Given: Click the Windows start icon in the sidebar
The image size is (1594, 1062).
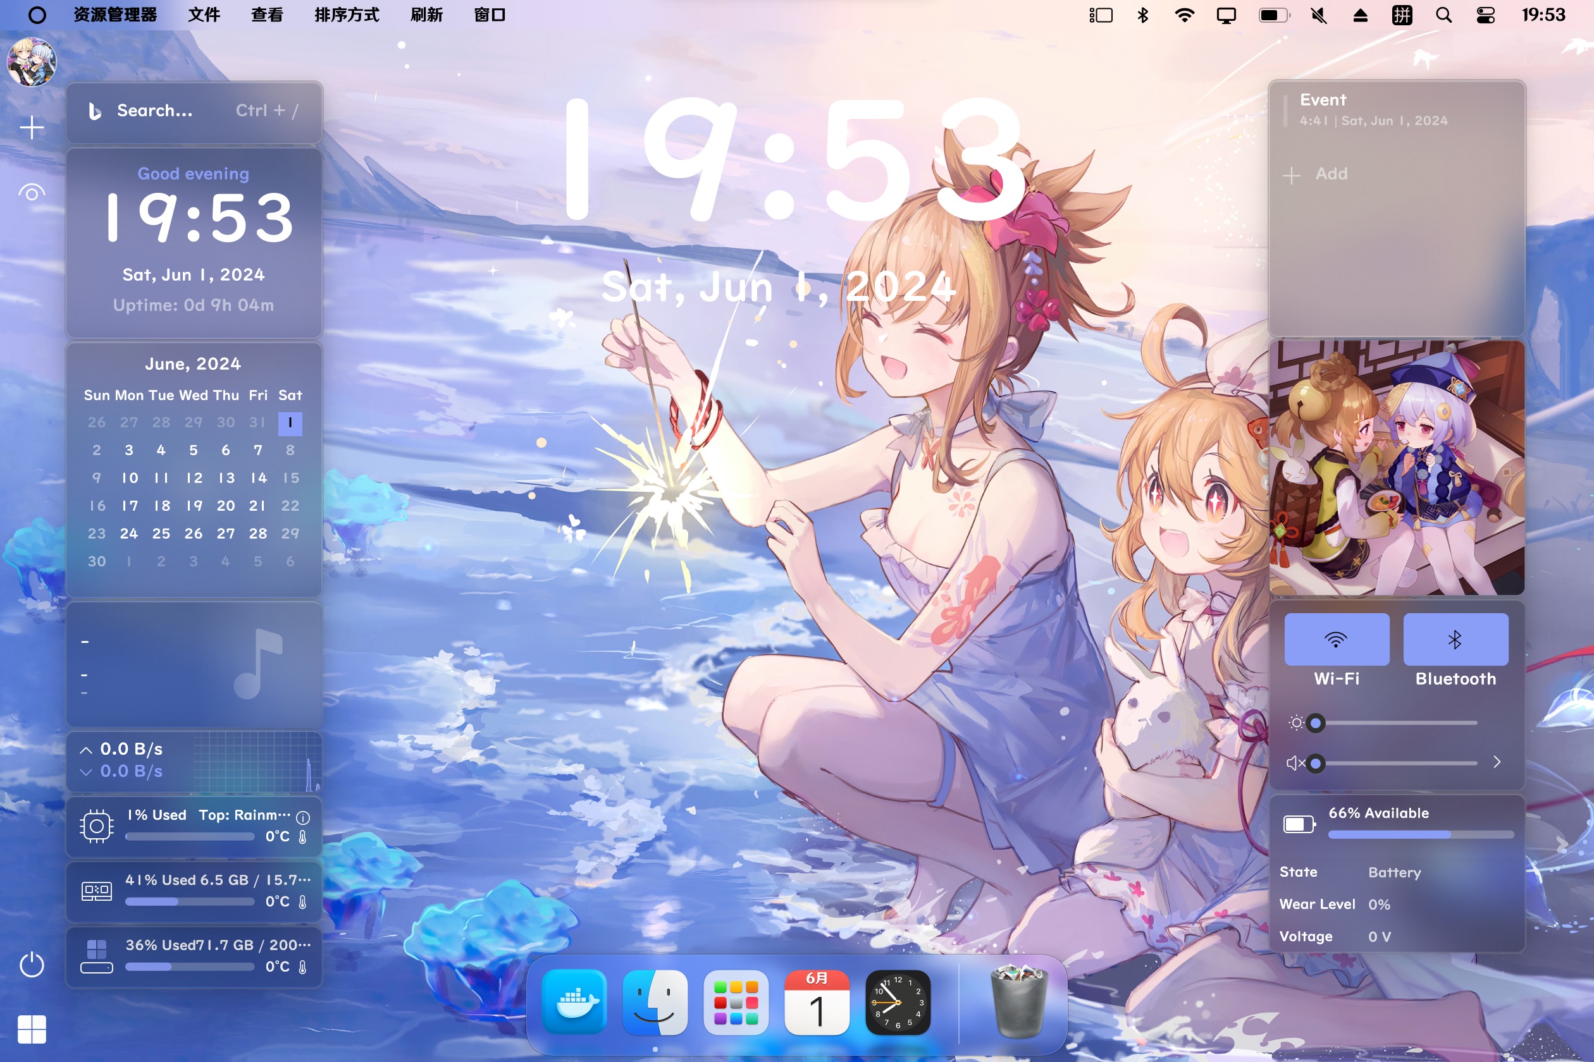Looking at the screenshot, I should [x=32, y=1030].
